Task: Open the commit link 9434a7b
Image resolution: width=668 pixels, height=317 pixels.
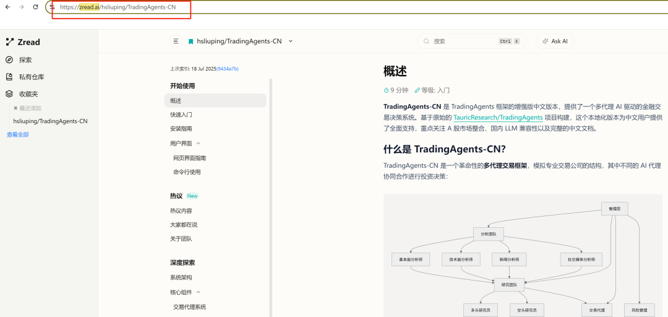Action: tap(228, 69)
